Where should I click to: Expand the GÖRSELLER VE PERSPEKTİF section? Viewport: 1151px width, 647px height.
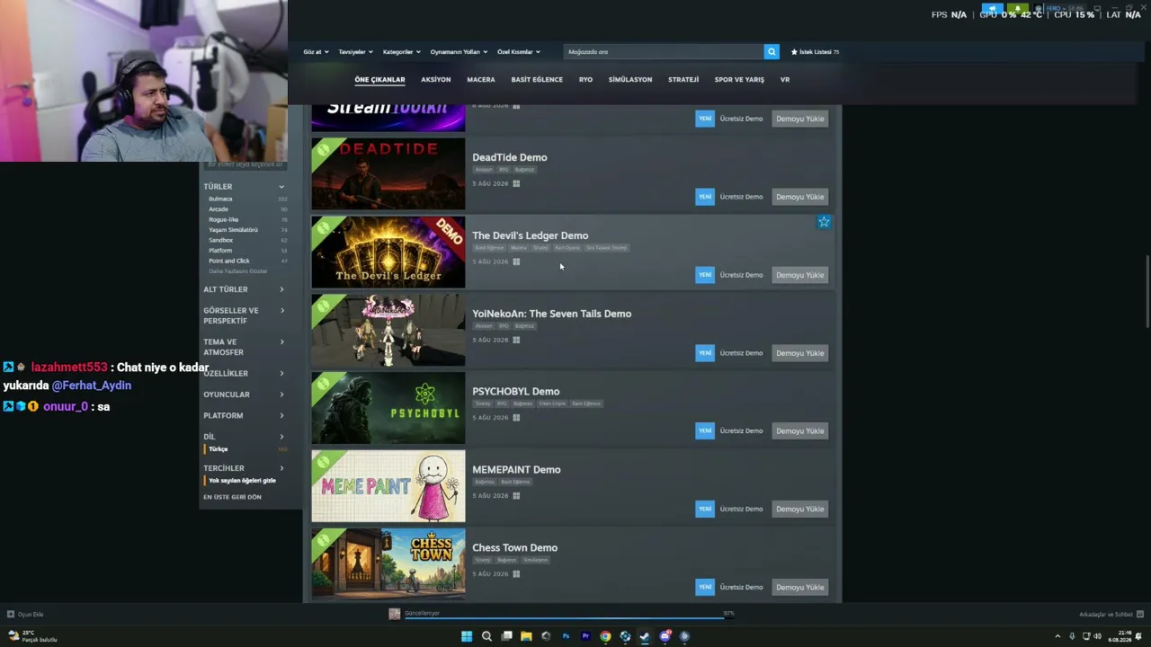[x=244, y=315]
